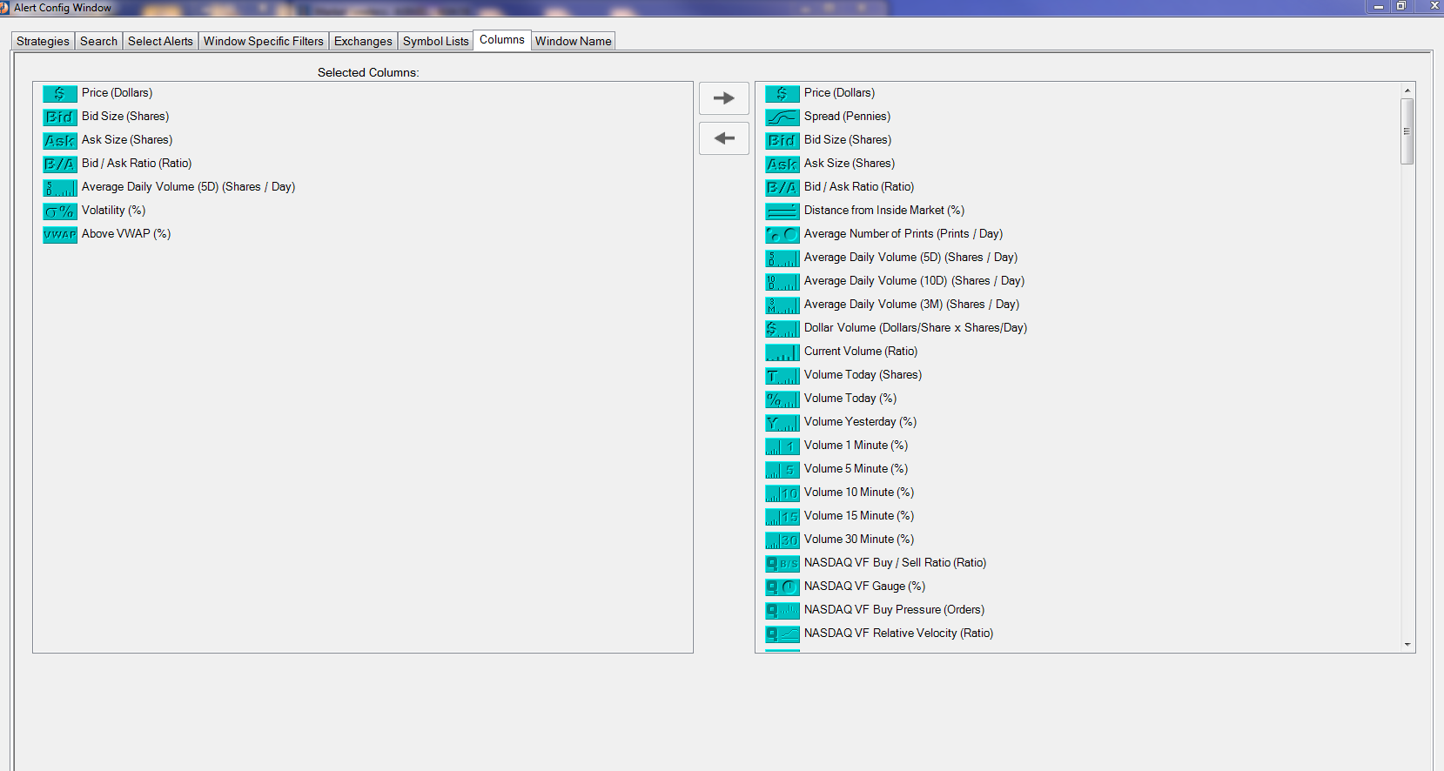Image resolution: width=1444 pixels, height=771 pixels.
Task: Click the Volume Yesterday icon
Action: click(x=782, y=422)
